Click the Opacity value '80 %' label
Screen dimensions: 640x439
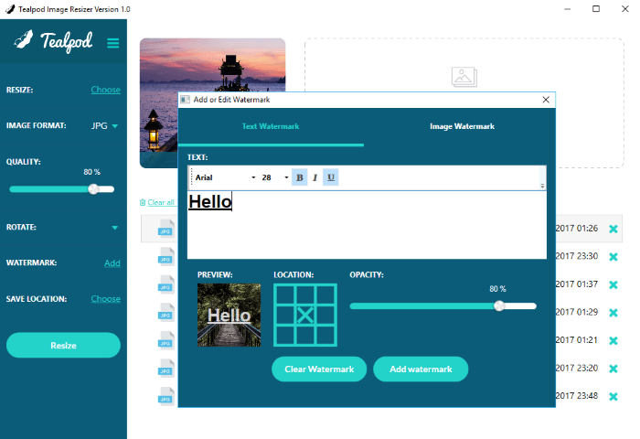pyautogui.click(x=497, y=289)
